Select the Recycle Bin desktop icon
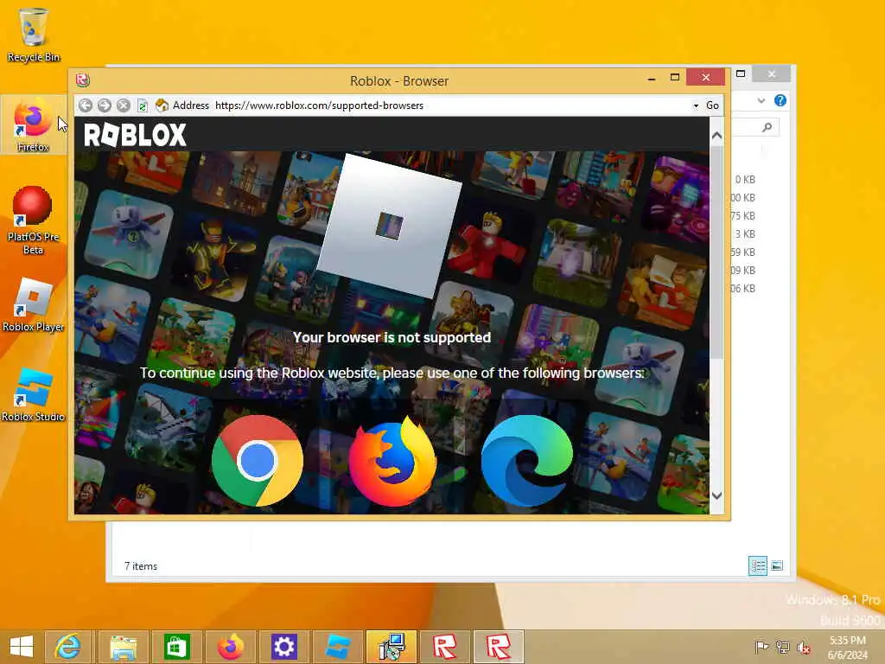The width and height of the screenshot is (885, 664). (34, 35)
